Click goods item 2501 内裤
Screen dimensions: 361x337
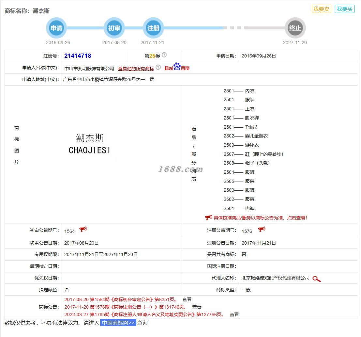[x=239, y=208]
